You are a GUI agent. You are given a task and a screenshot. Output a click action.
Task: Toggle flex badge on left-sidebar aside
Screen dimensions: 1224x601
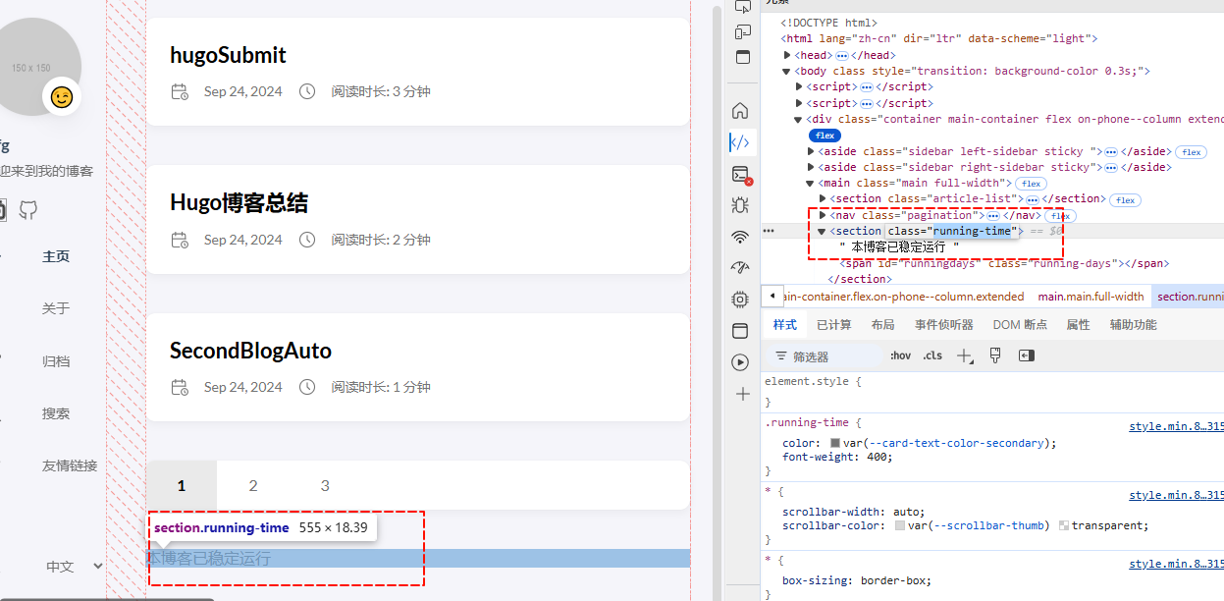click(1192, 152)
